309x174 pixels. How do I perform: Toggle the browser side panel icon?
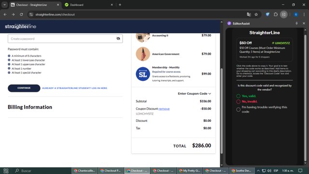284,14
